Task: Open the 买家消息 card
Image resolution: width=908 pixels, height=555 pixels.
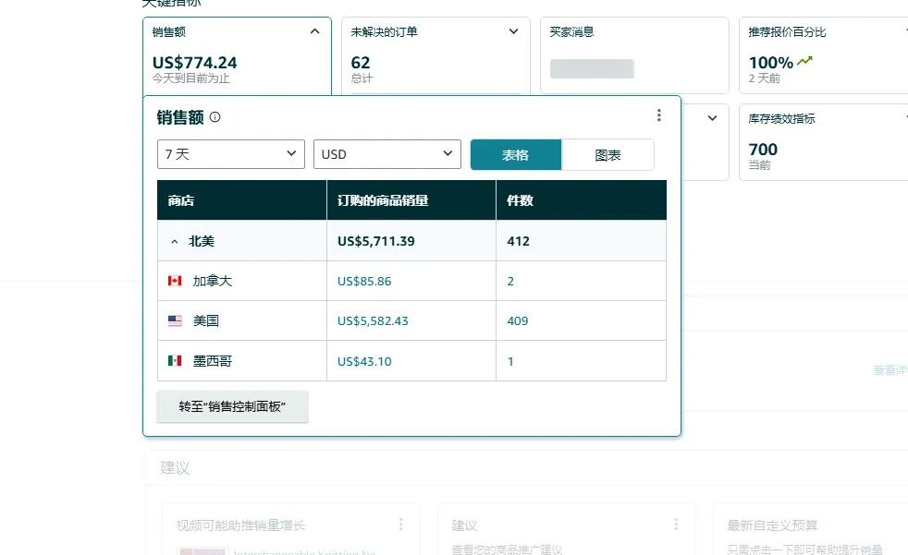Action: pos(634,55)
